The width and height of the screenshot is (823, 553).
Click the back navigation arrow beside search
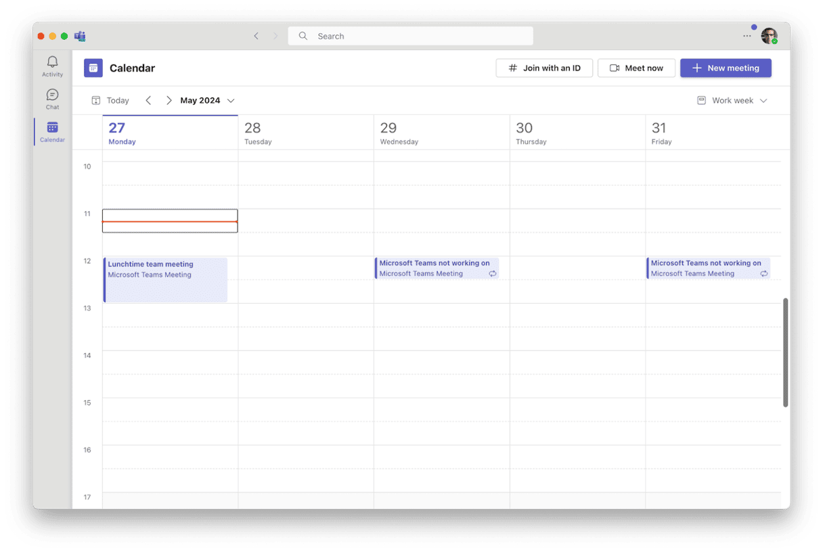click(x=256, y=36)
